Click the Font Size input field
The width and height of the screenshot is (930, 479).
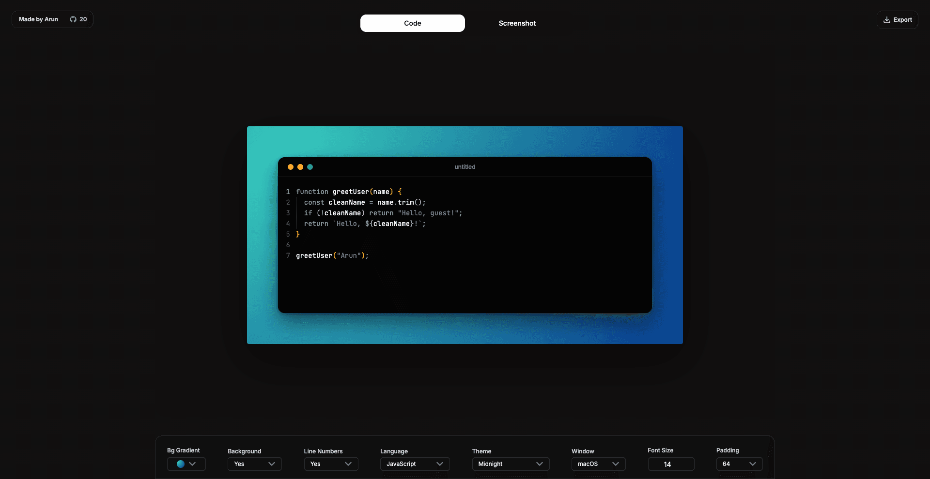point(671,464)
